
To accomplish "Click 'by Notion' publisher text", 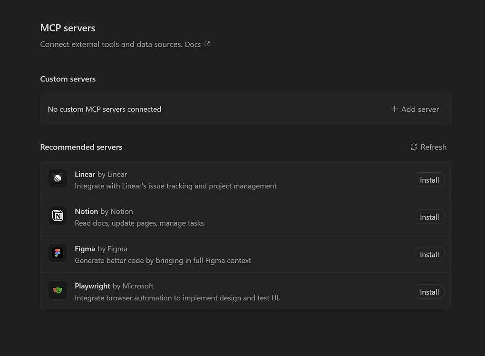I will tap(117, 211).
